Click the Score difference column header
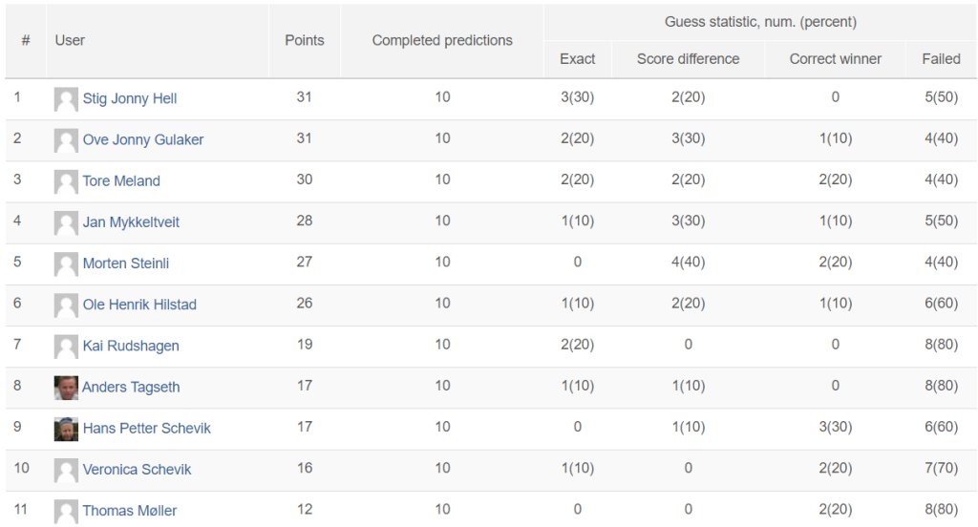This screenshot has width=978, height=527. 688,59
